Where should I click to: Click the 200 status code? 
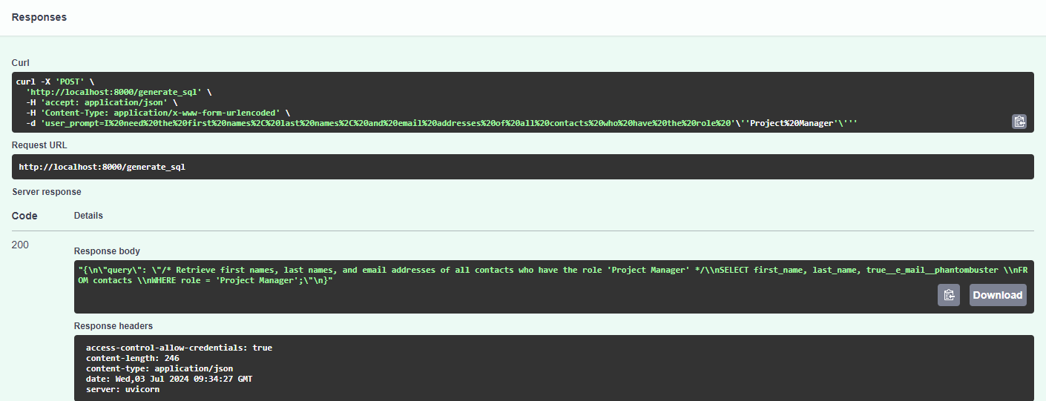pyautogui.click(x=21, y=245)
